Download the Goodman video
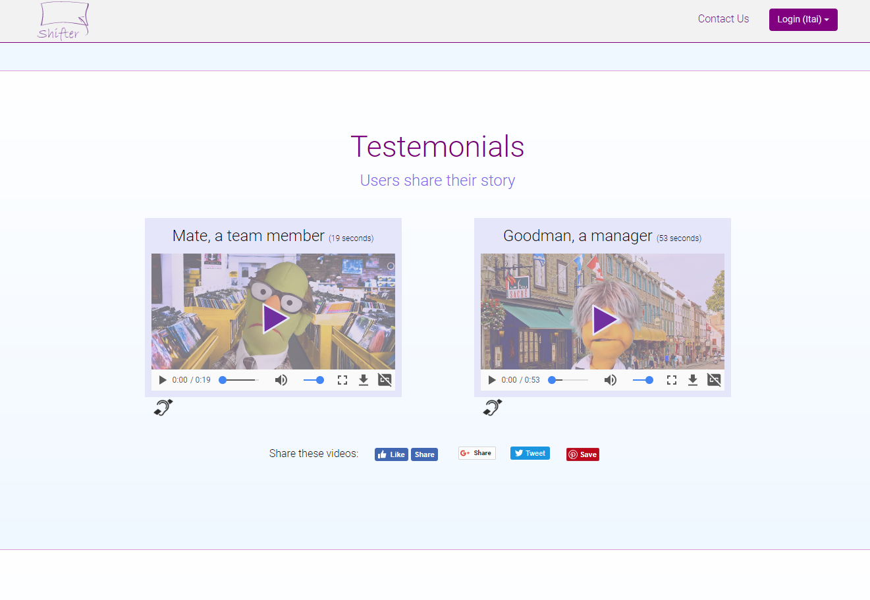 693,380
